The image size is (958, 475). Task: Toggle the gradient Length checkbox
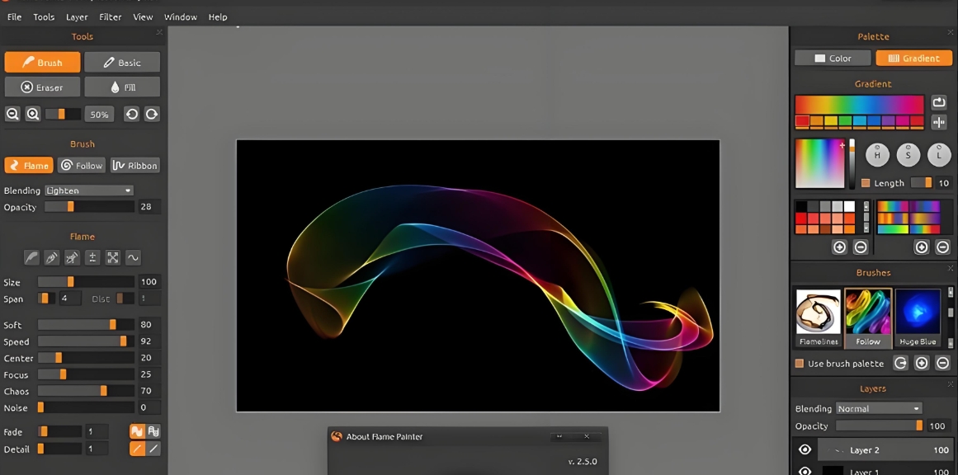click(866, 183)
